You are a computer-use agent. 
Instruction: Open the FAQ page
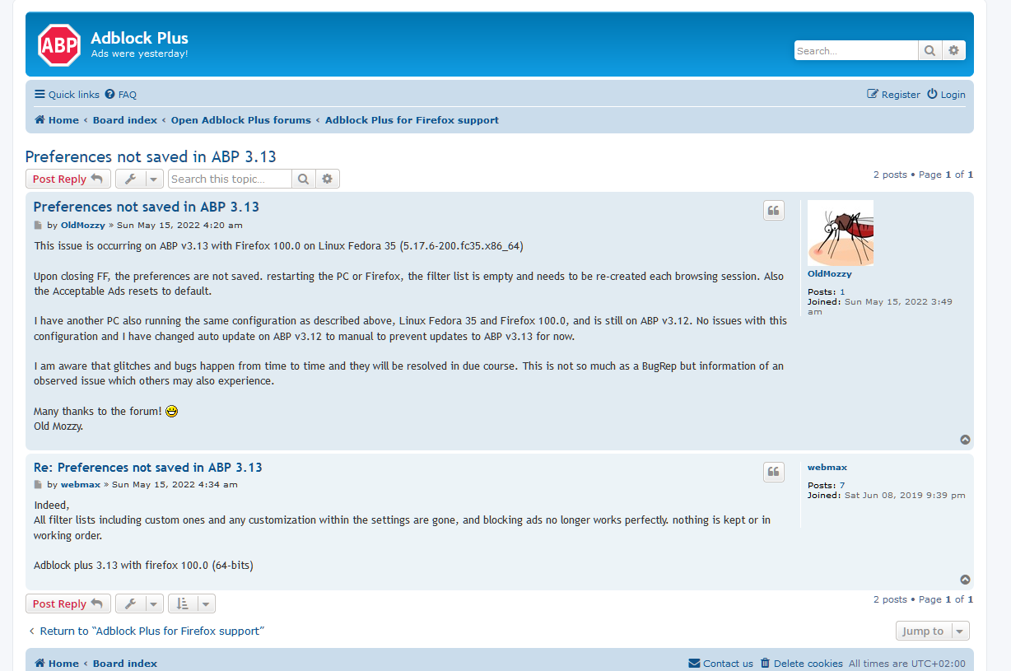(121, 95)
